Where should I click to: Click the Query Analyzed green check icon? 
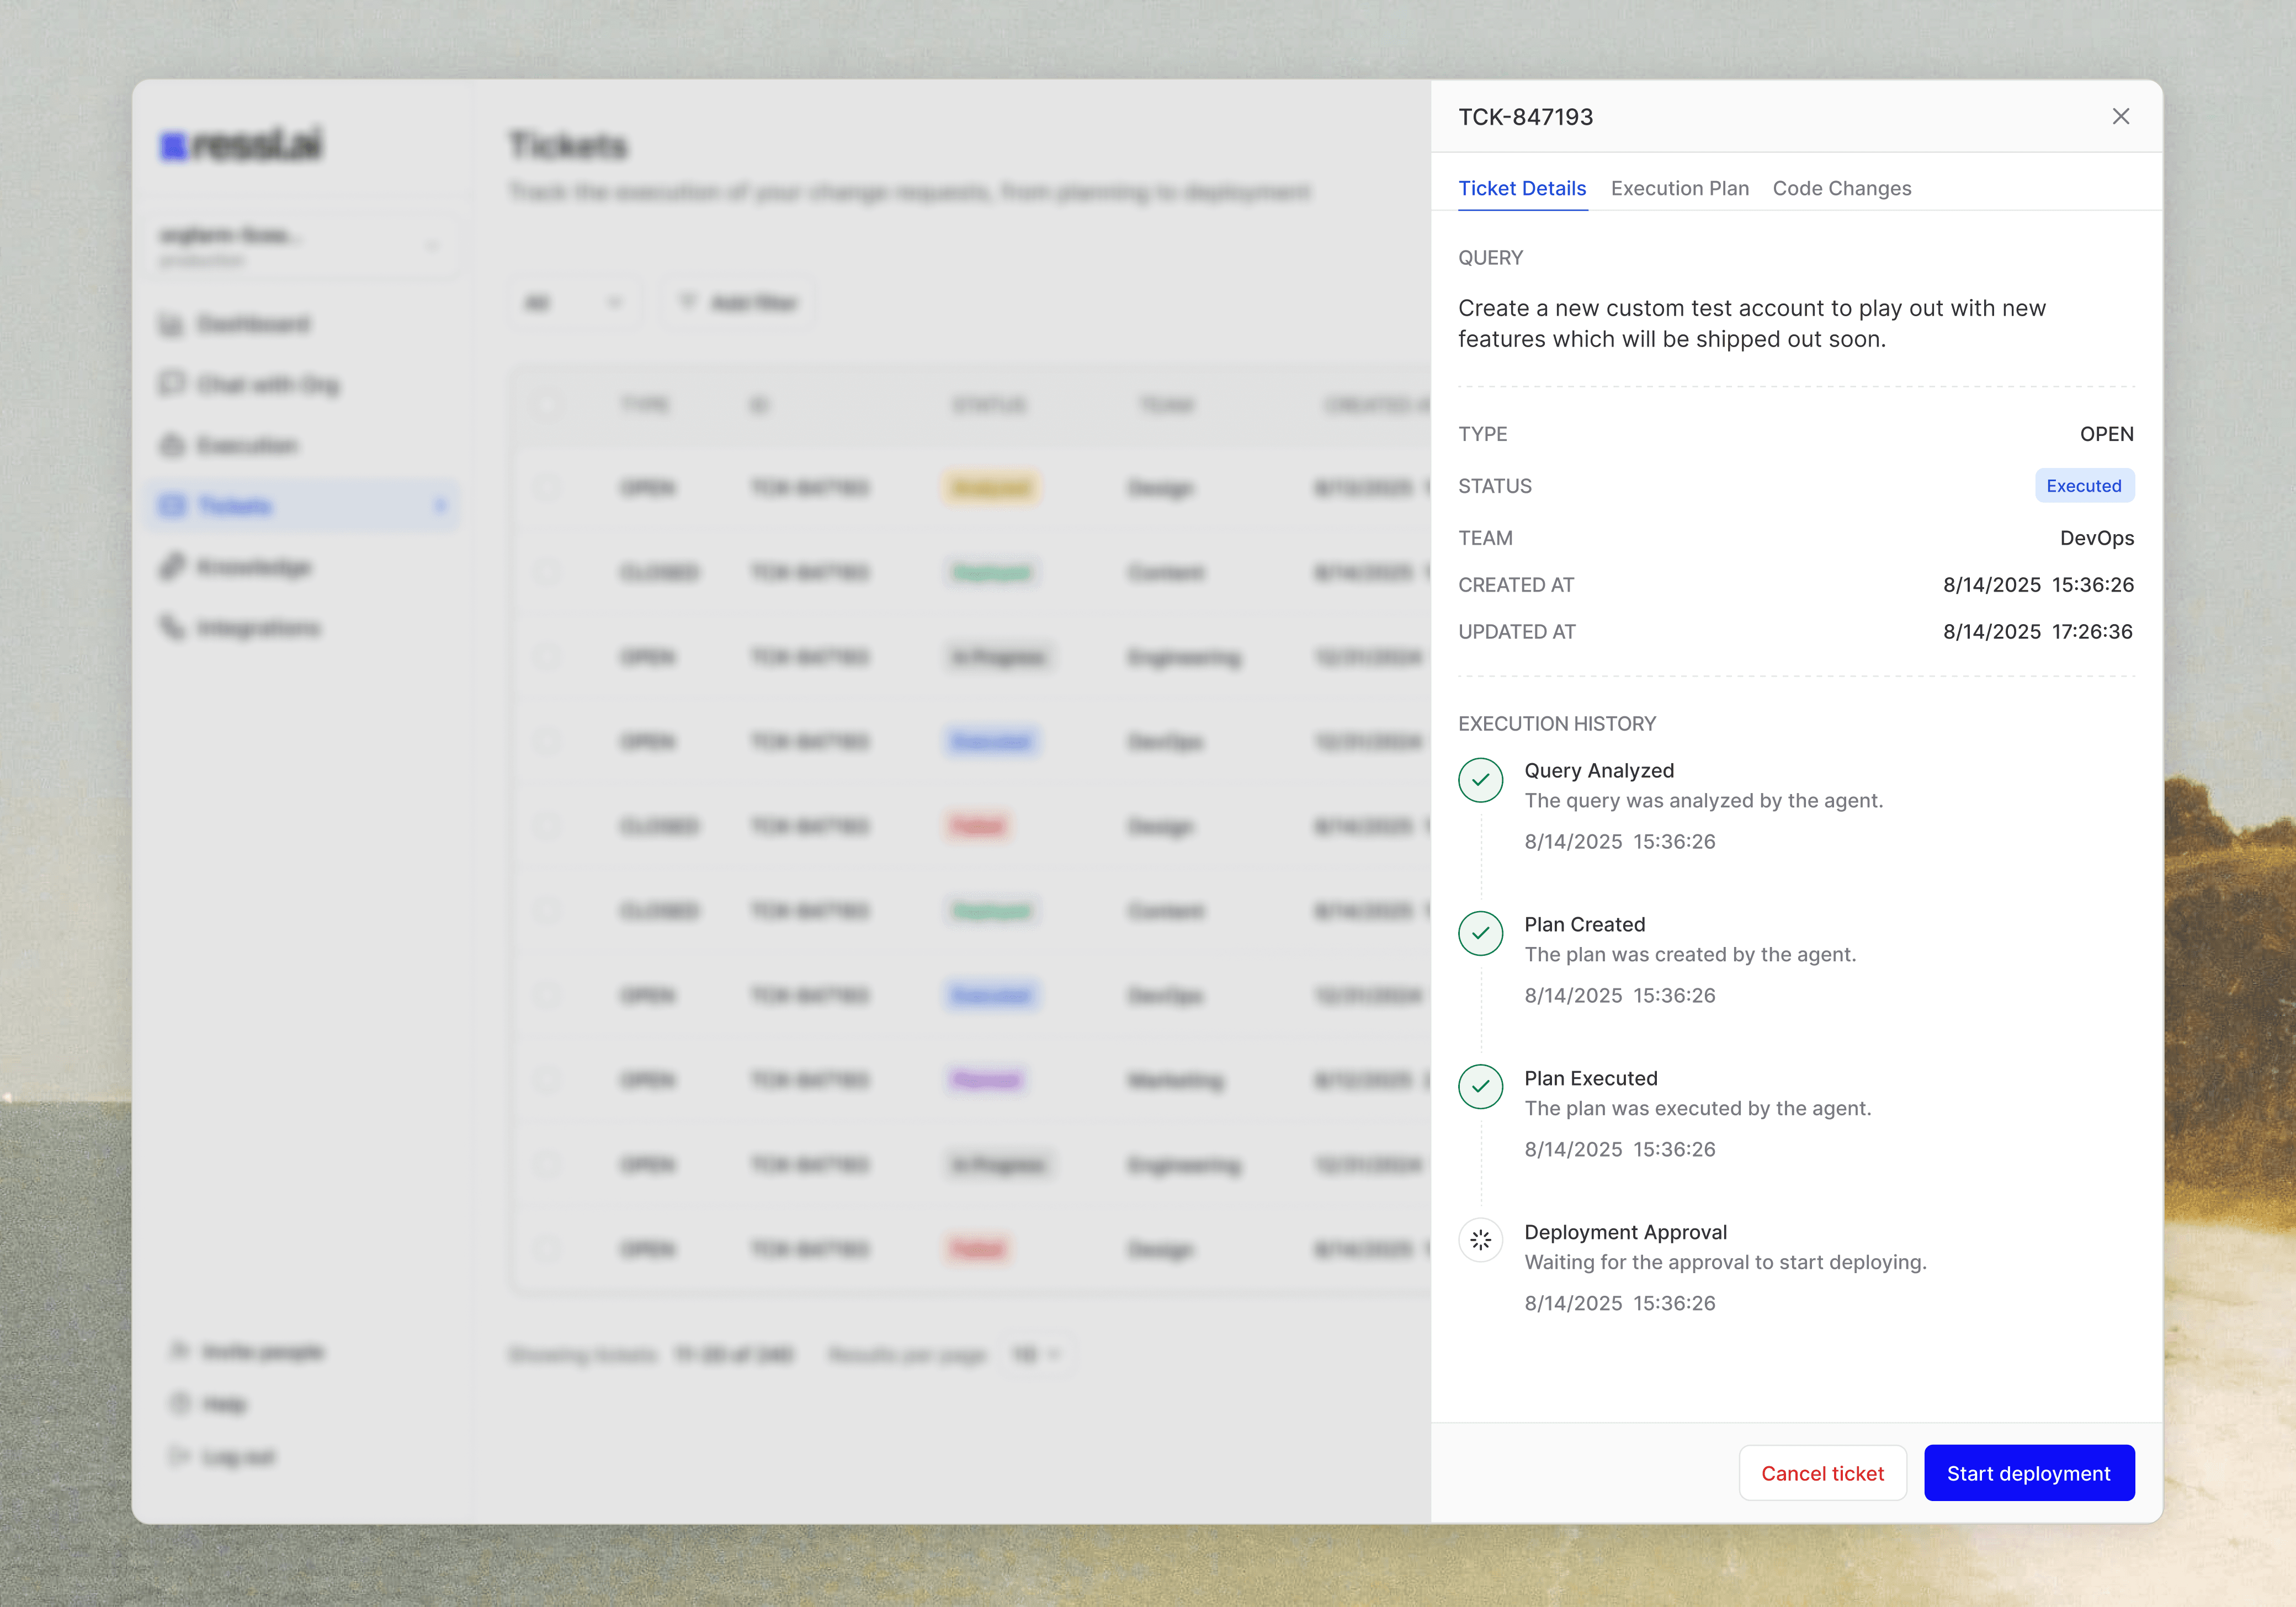(1480, 780)
